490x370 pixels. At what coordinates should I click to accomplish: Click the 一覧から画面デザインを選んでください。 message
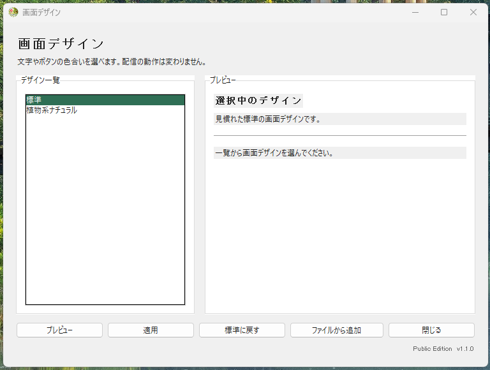(x=274, y=153)
